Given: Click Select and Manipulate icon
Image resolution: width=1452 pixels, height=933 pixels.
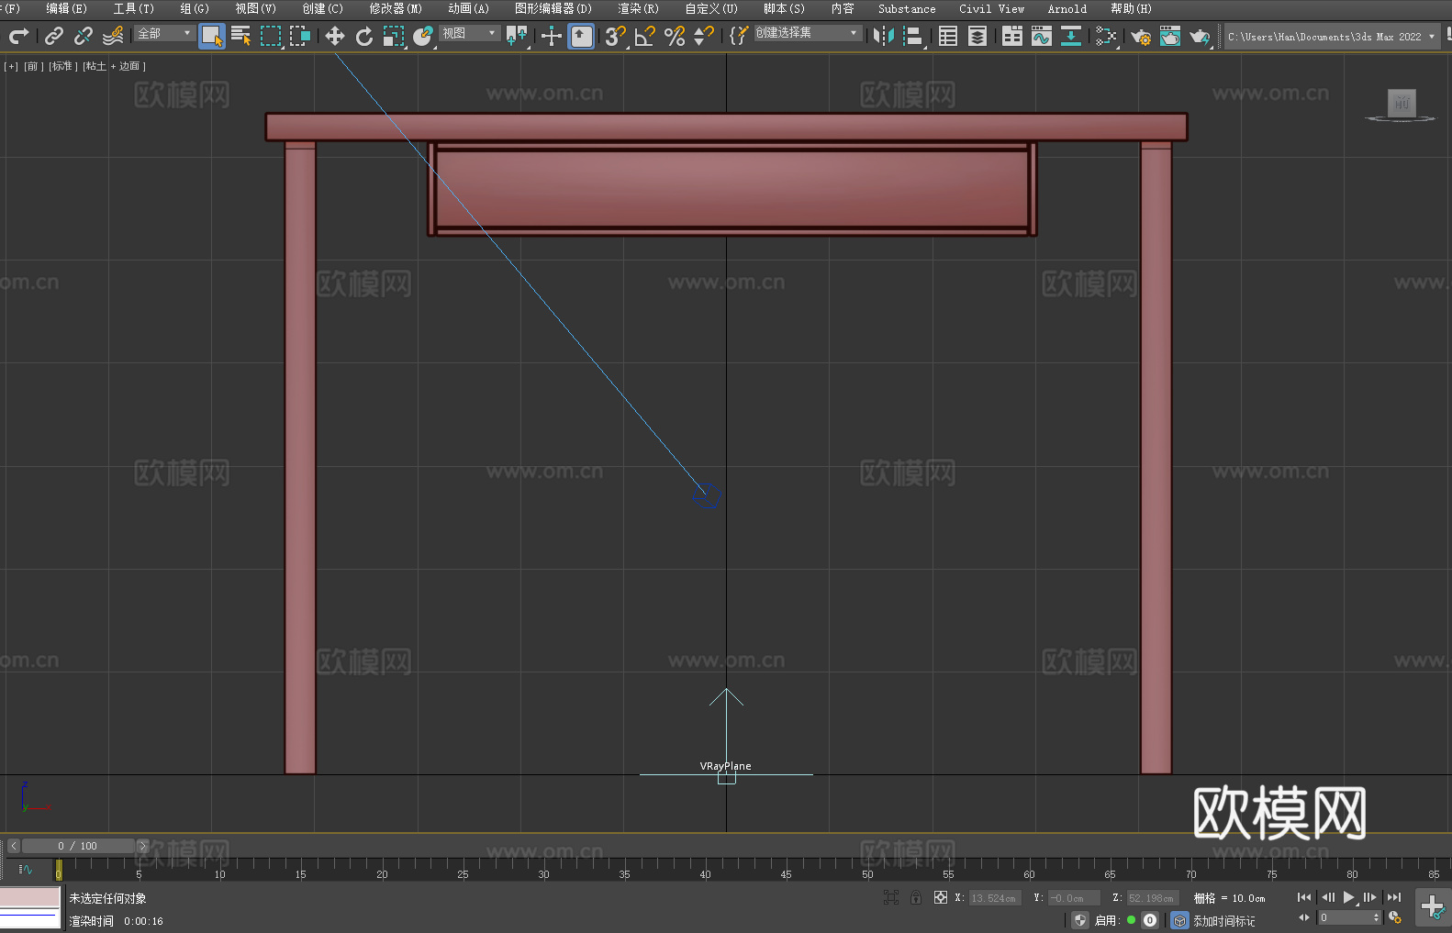Looking at the screenshot, I should point(552,36).
